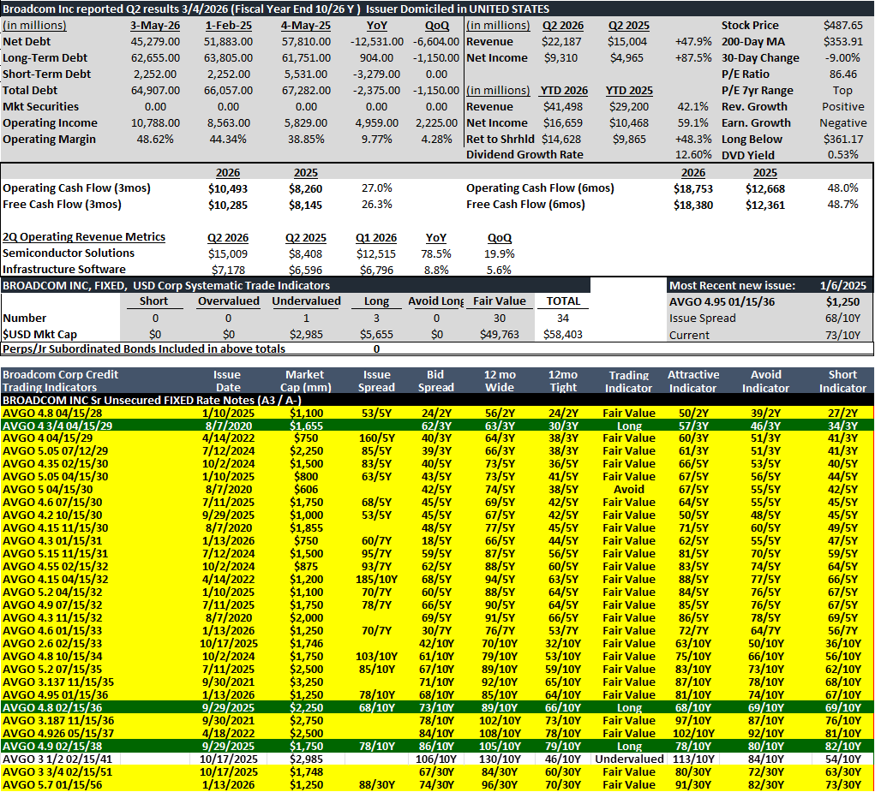Click the Infrastructure Software QoQ 5.6% cell
This screenshot has height=792, width=875.
click(499, 270)
